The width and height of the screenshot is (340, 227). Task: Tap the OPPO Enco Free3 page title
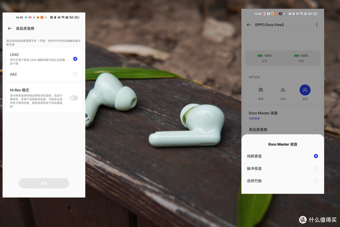pyautogui.click(x=269, y=25)
